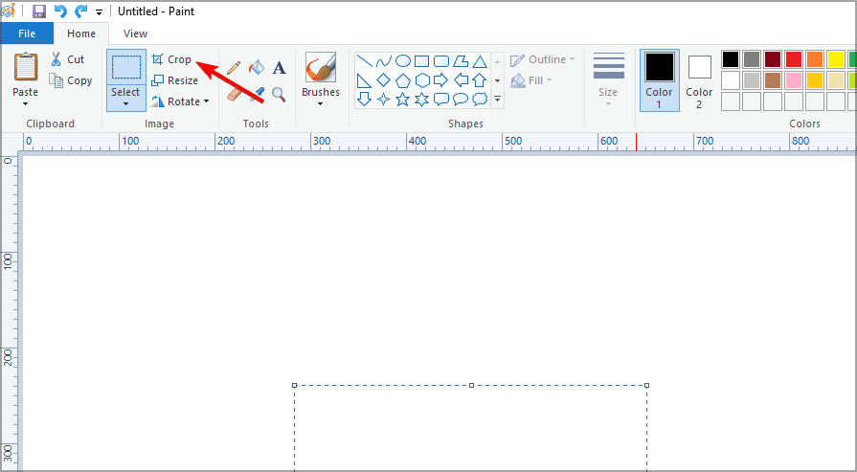Open the Brushes dropdown arrow

(x=320, y=104)
